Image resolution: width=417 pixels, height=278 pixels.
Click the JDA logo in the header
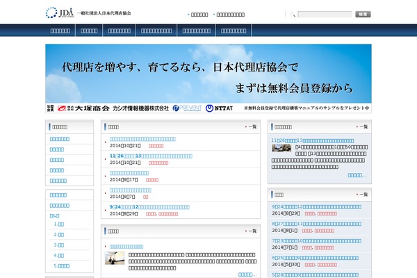(60, 13)
